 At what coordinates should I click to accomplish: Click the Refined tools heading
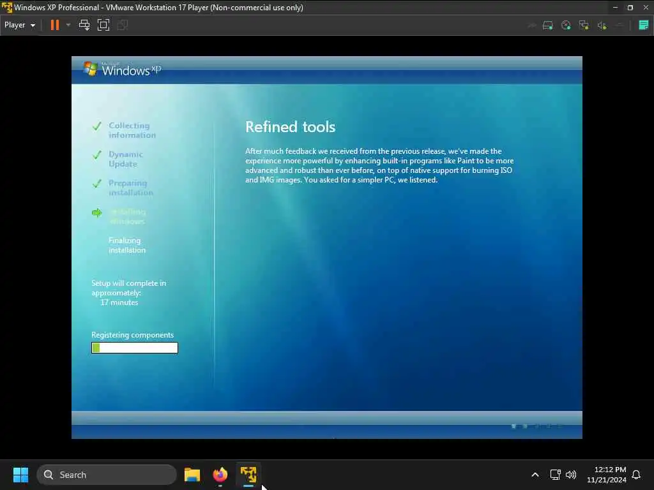coord(291,127)
